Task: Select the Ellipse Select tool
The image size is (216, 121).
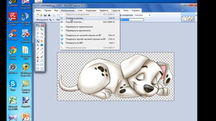Action: point(37,37)
